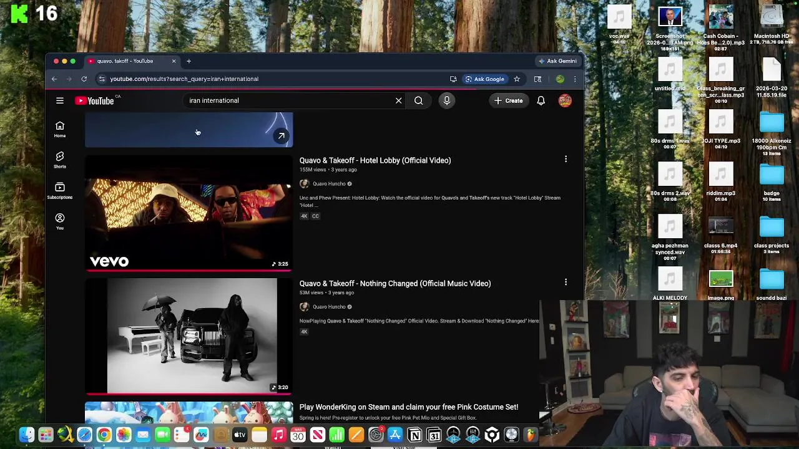Click Ask Gemini in the tab bar
799x449 pixels.
[x=557, y=61]
